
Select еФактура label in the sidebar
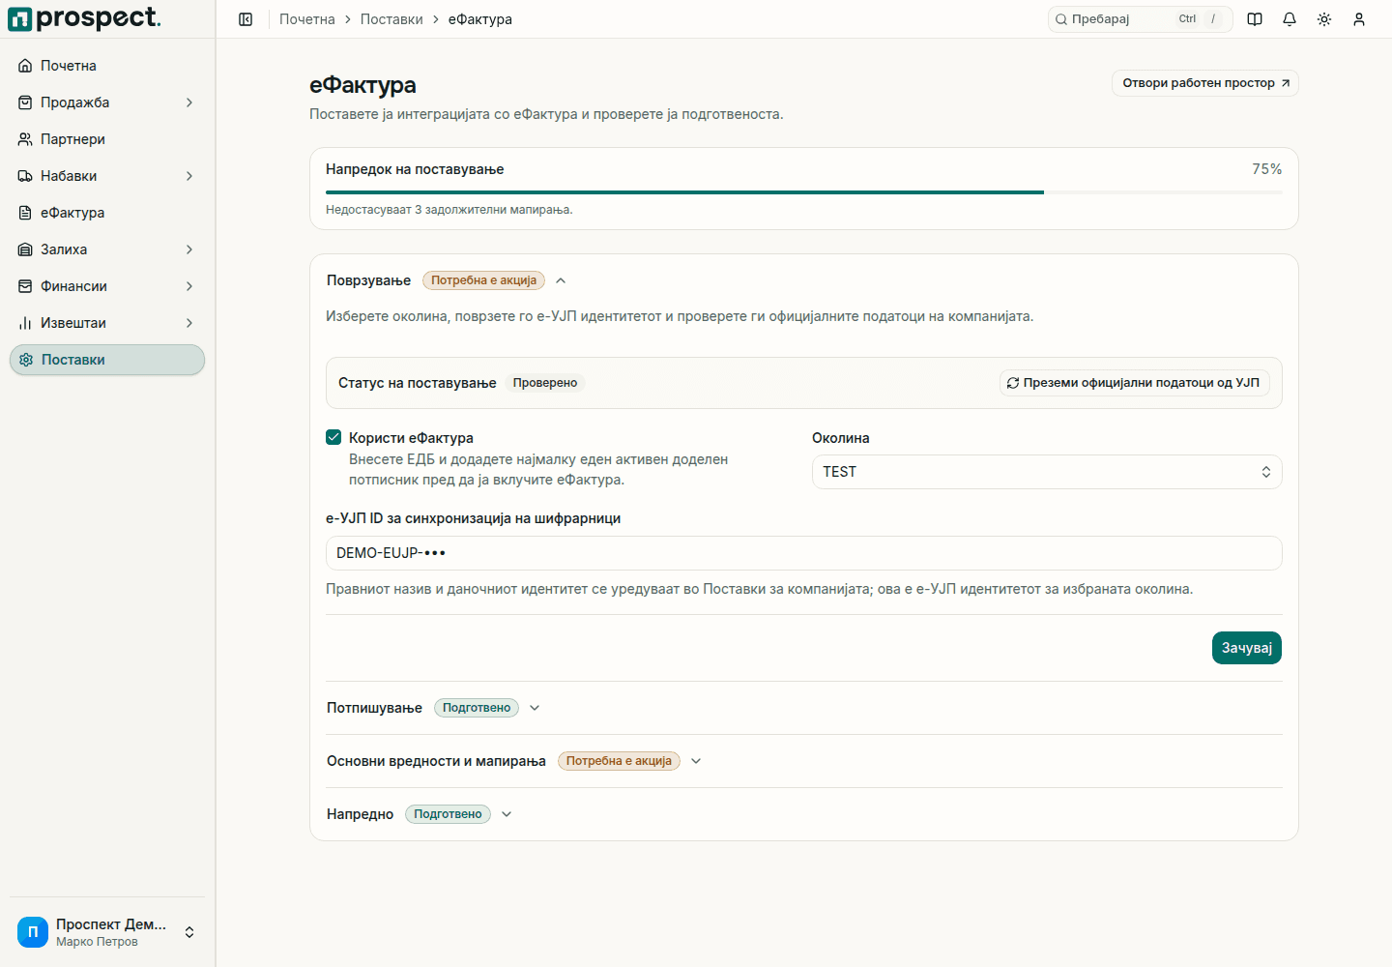[72, 213]
